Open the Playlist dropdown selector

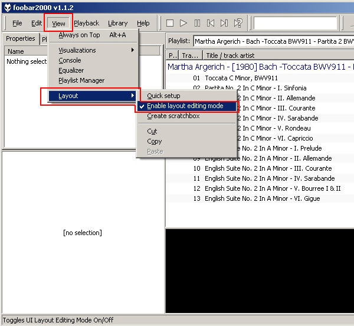[274, 41]
